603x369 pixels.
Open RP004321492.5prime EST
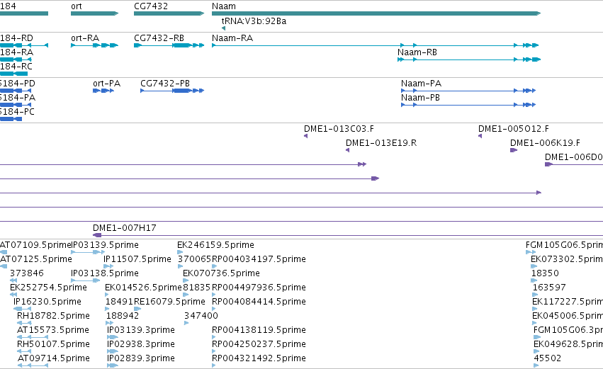(x=259, y=358)
